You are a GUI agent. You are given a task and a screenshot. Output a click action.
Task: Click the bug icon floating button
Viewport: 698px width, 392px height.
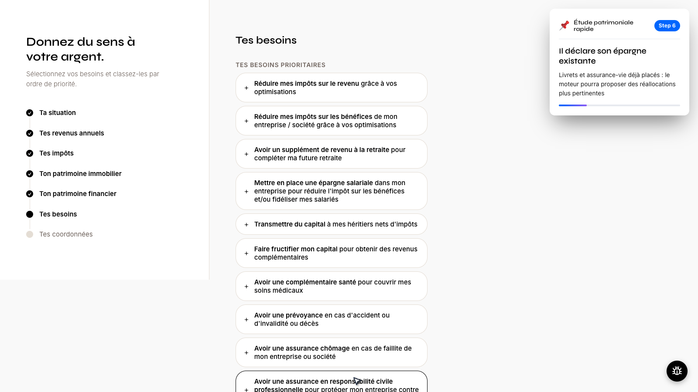click(x=677, y=371)
